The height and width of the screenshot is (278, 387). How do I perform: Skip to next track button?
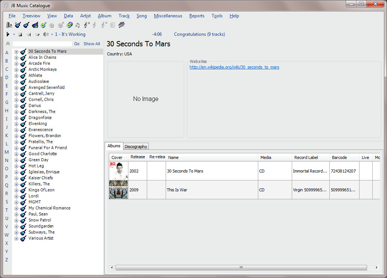pyautogui.click(x=38, y=35)
